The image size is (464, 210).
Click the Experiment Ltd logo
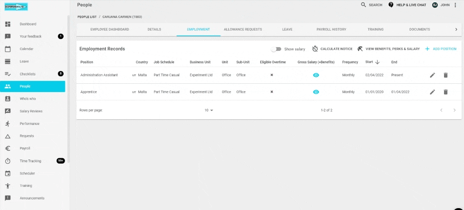click(16, 6)
